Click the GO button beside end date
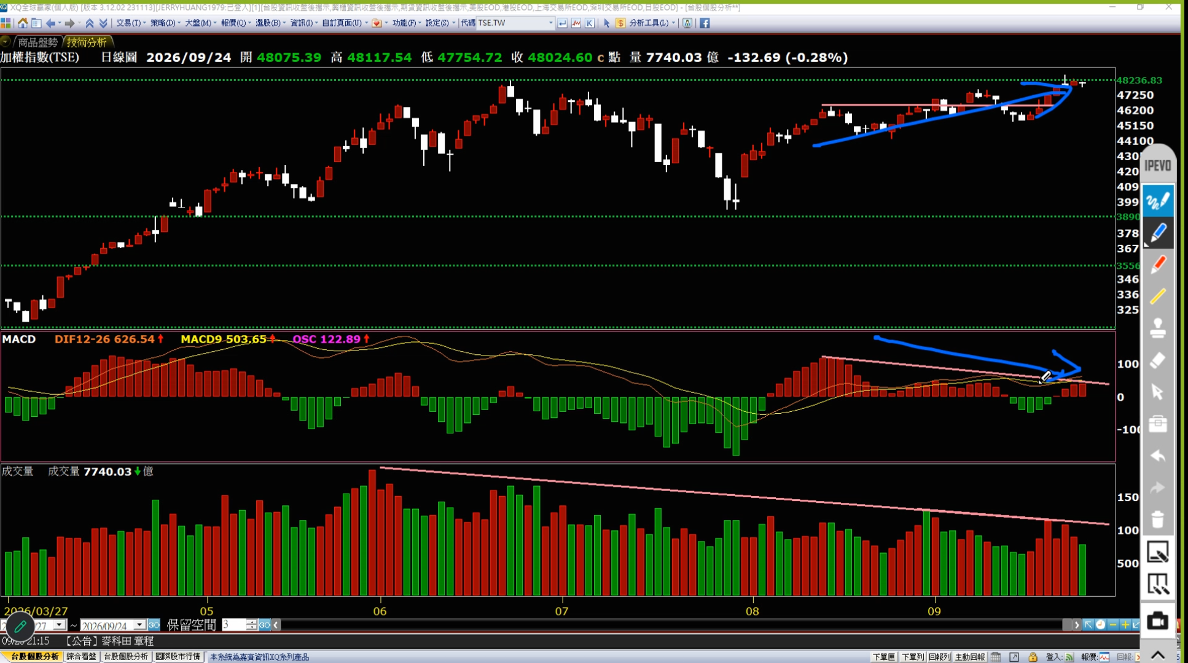1188x663 pixels. pos(154,625)
